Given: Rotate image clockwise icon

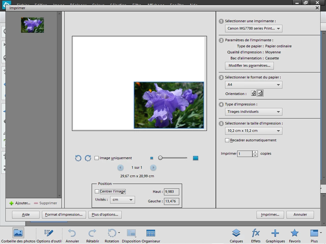Looking at the screenshot, I should (x=88, y=158).
